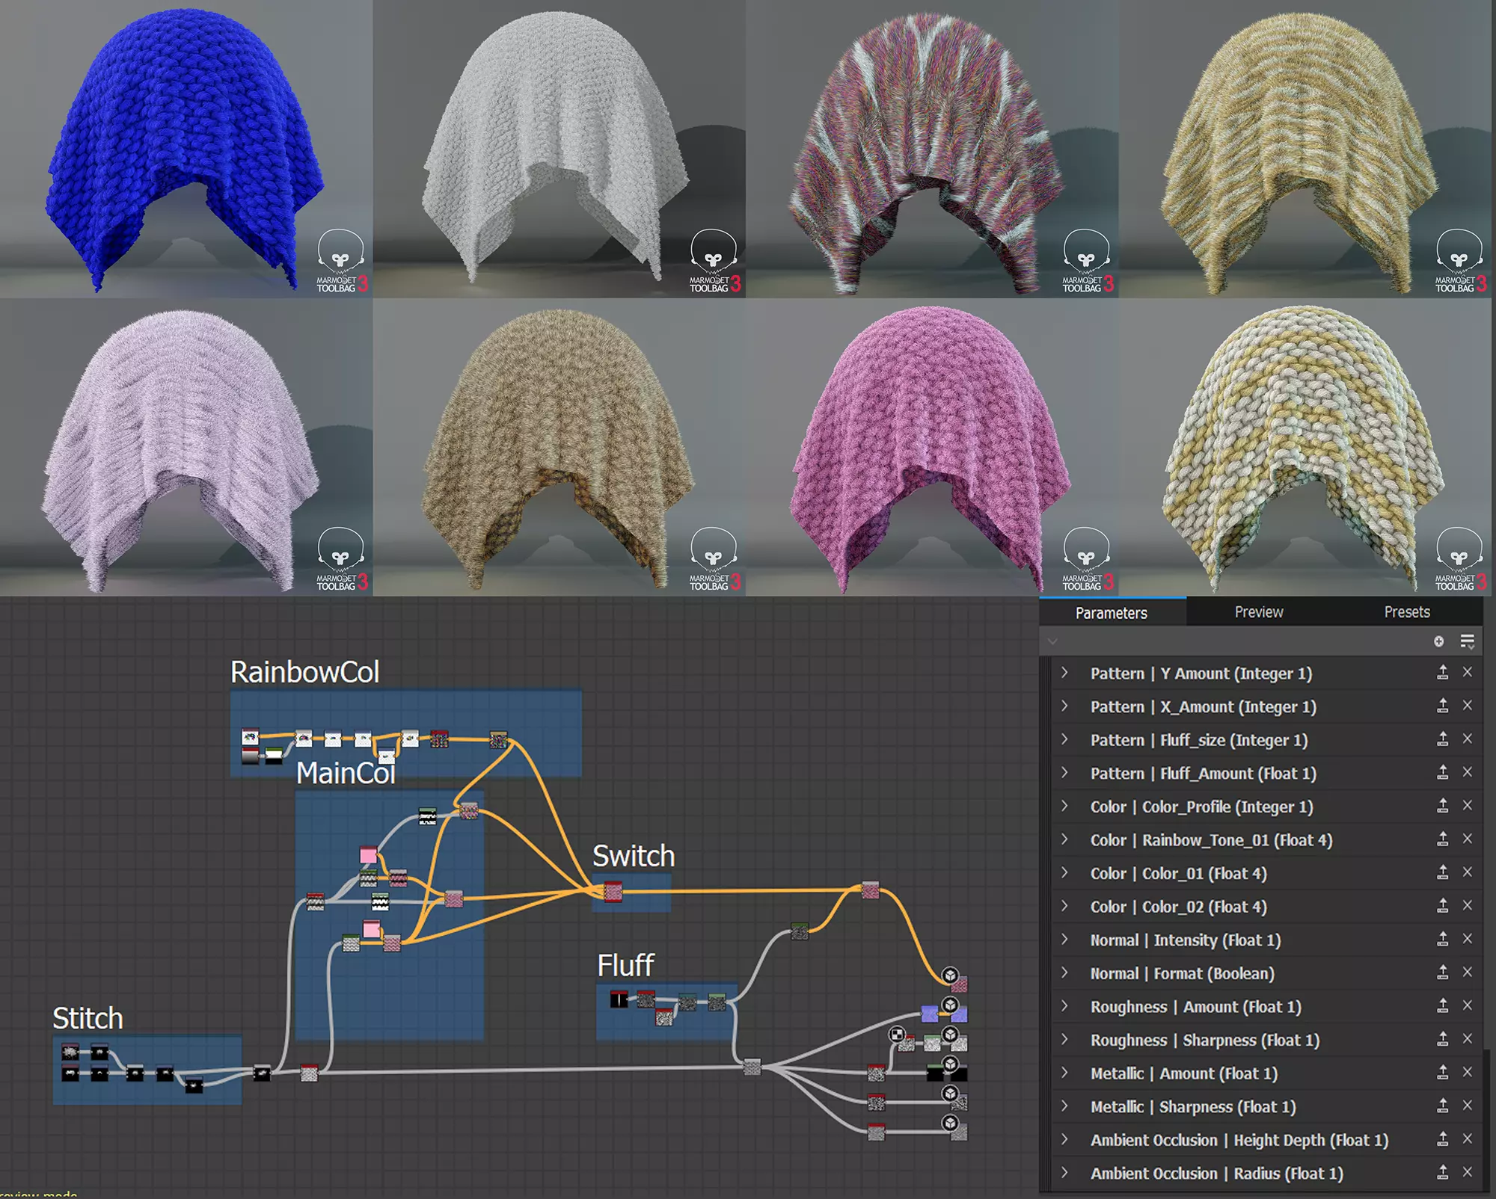Click move-up icon for Ambient Occlusion Radius
This screenshot has width=1496, height=1199.
(1442, 1172)
